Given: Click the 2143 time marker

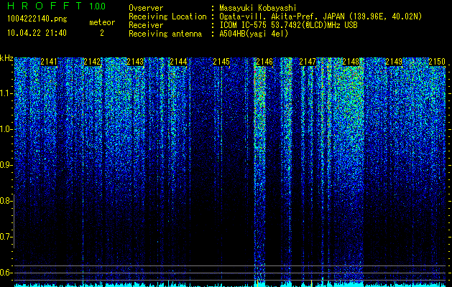Looking at the screenshot, I should [135, 62].
